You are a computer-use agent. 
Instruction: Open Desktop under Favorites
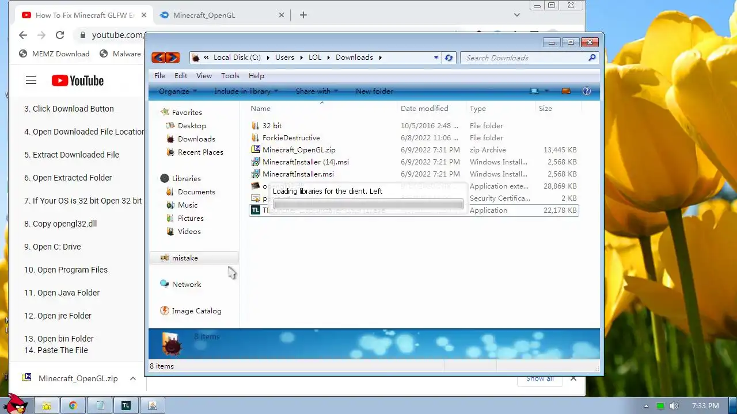(192, 125)
